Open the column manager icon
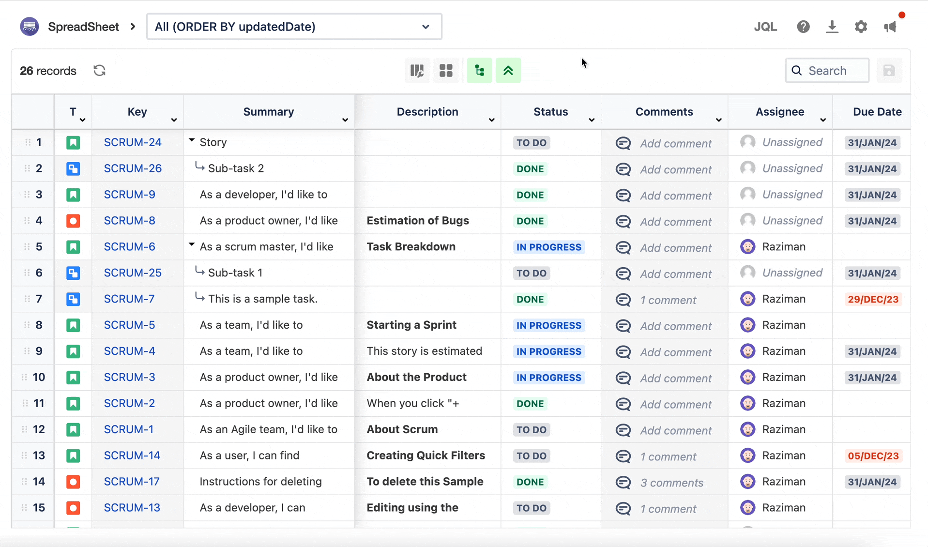 point(417,71)
